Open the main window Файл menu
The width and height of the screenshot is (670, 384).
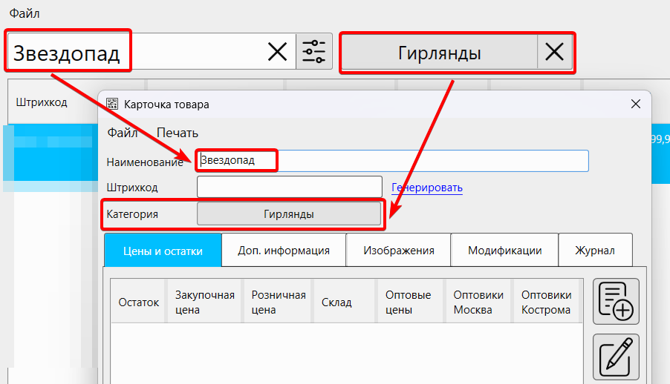tap(25, 13)
